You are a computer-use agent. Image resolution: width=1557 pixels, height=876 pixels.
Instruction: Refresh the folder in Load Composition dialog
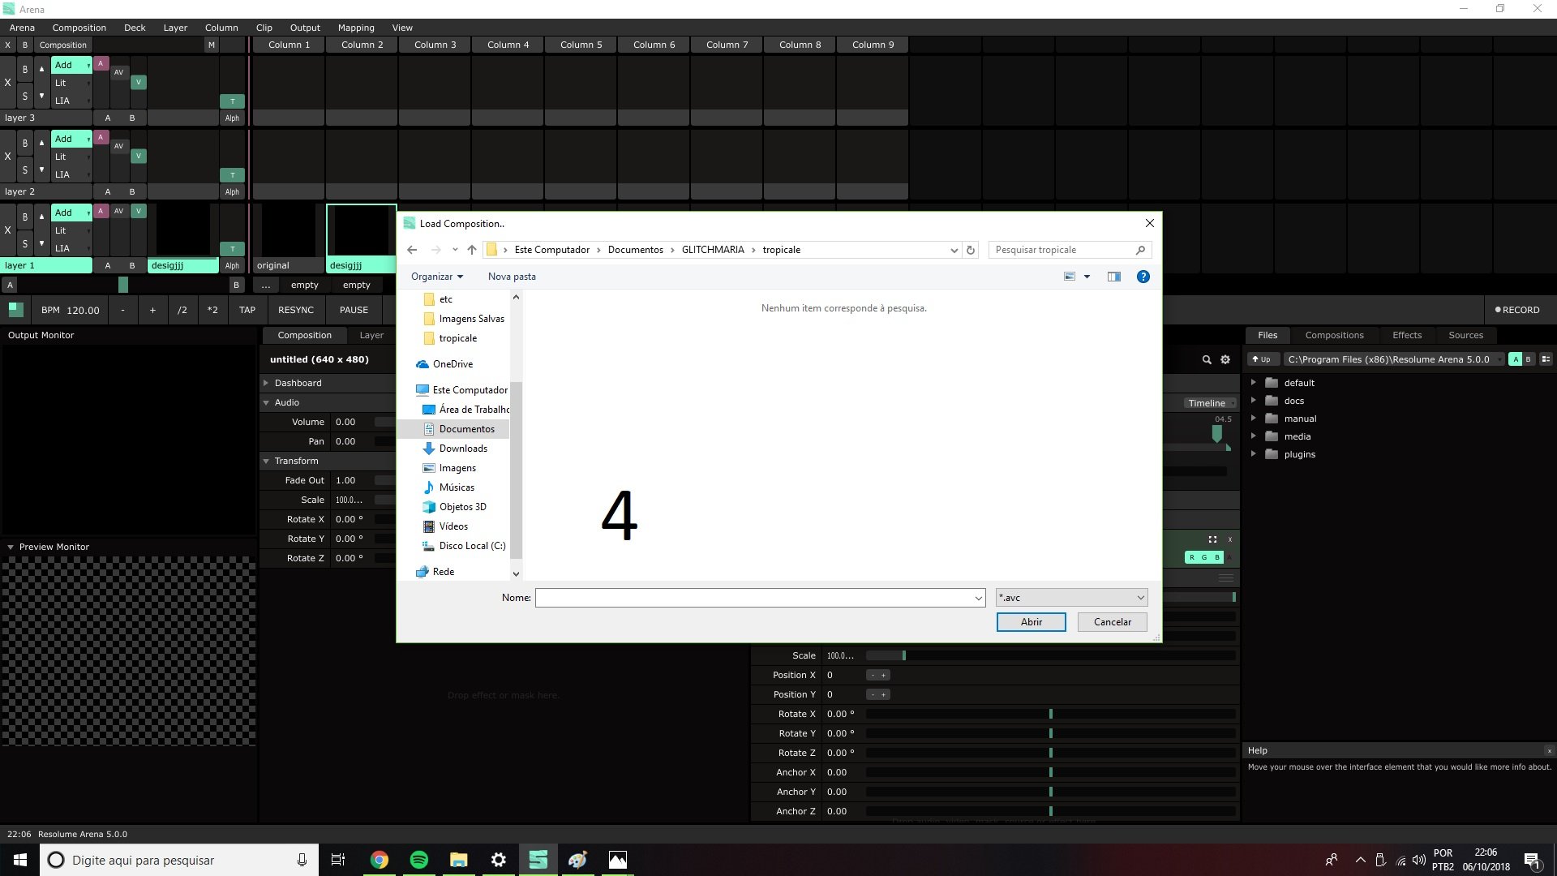(x=970, y=250)
